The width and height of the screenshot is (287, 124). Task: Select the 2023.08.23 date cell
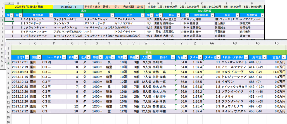pyautogui.click(x=20, y=72)
